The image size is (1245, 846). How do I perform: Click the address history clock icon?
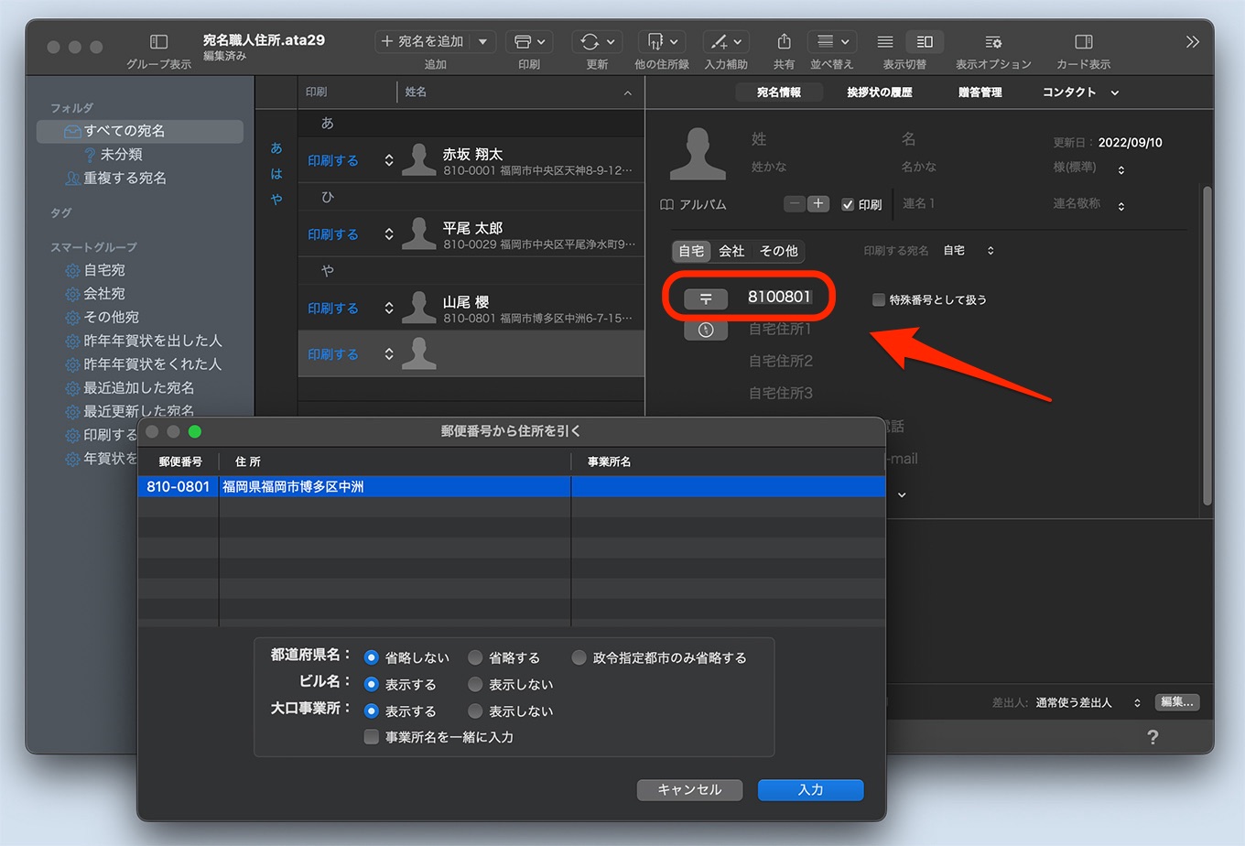pyautogui.click(x=706, y=331)
